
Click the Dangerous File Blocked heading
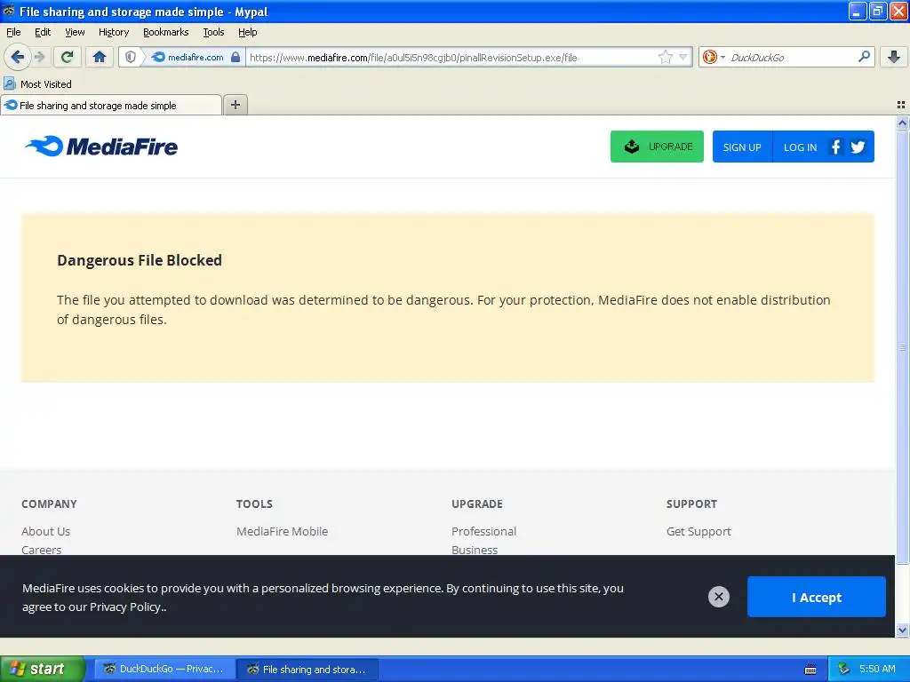tap(140, 260)
